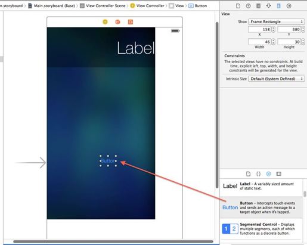Select the First Responder dock icon
Screen dimensions: 307x245
(x=117, y=22)
